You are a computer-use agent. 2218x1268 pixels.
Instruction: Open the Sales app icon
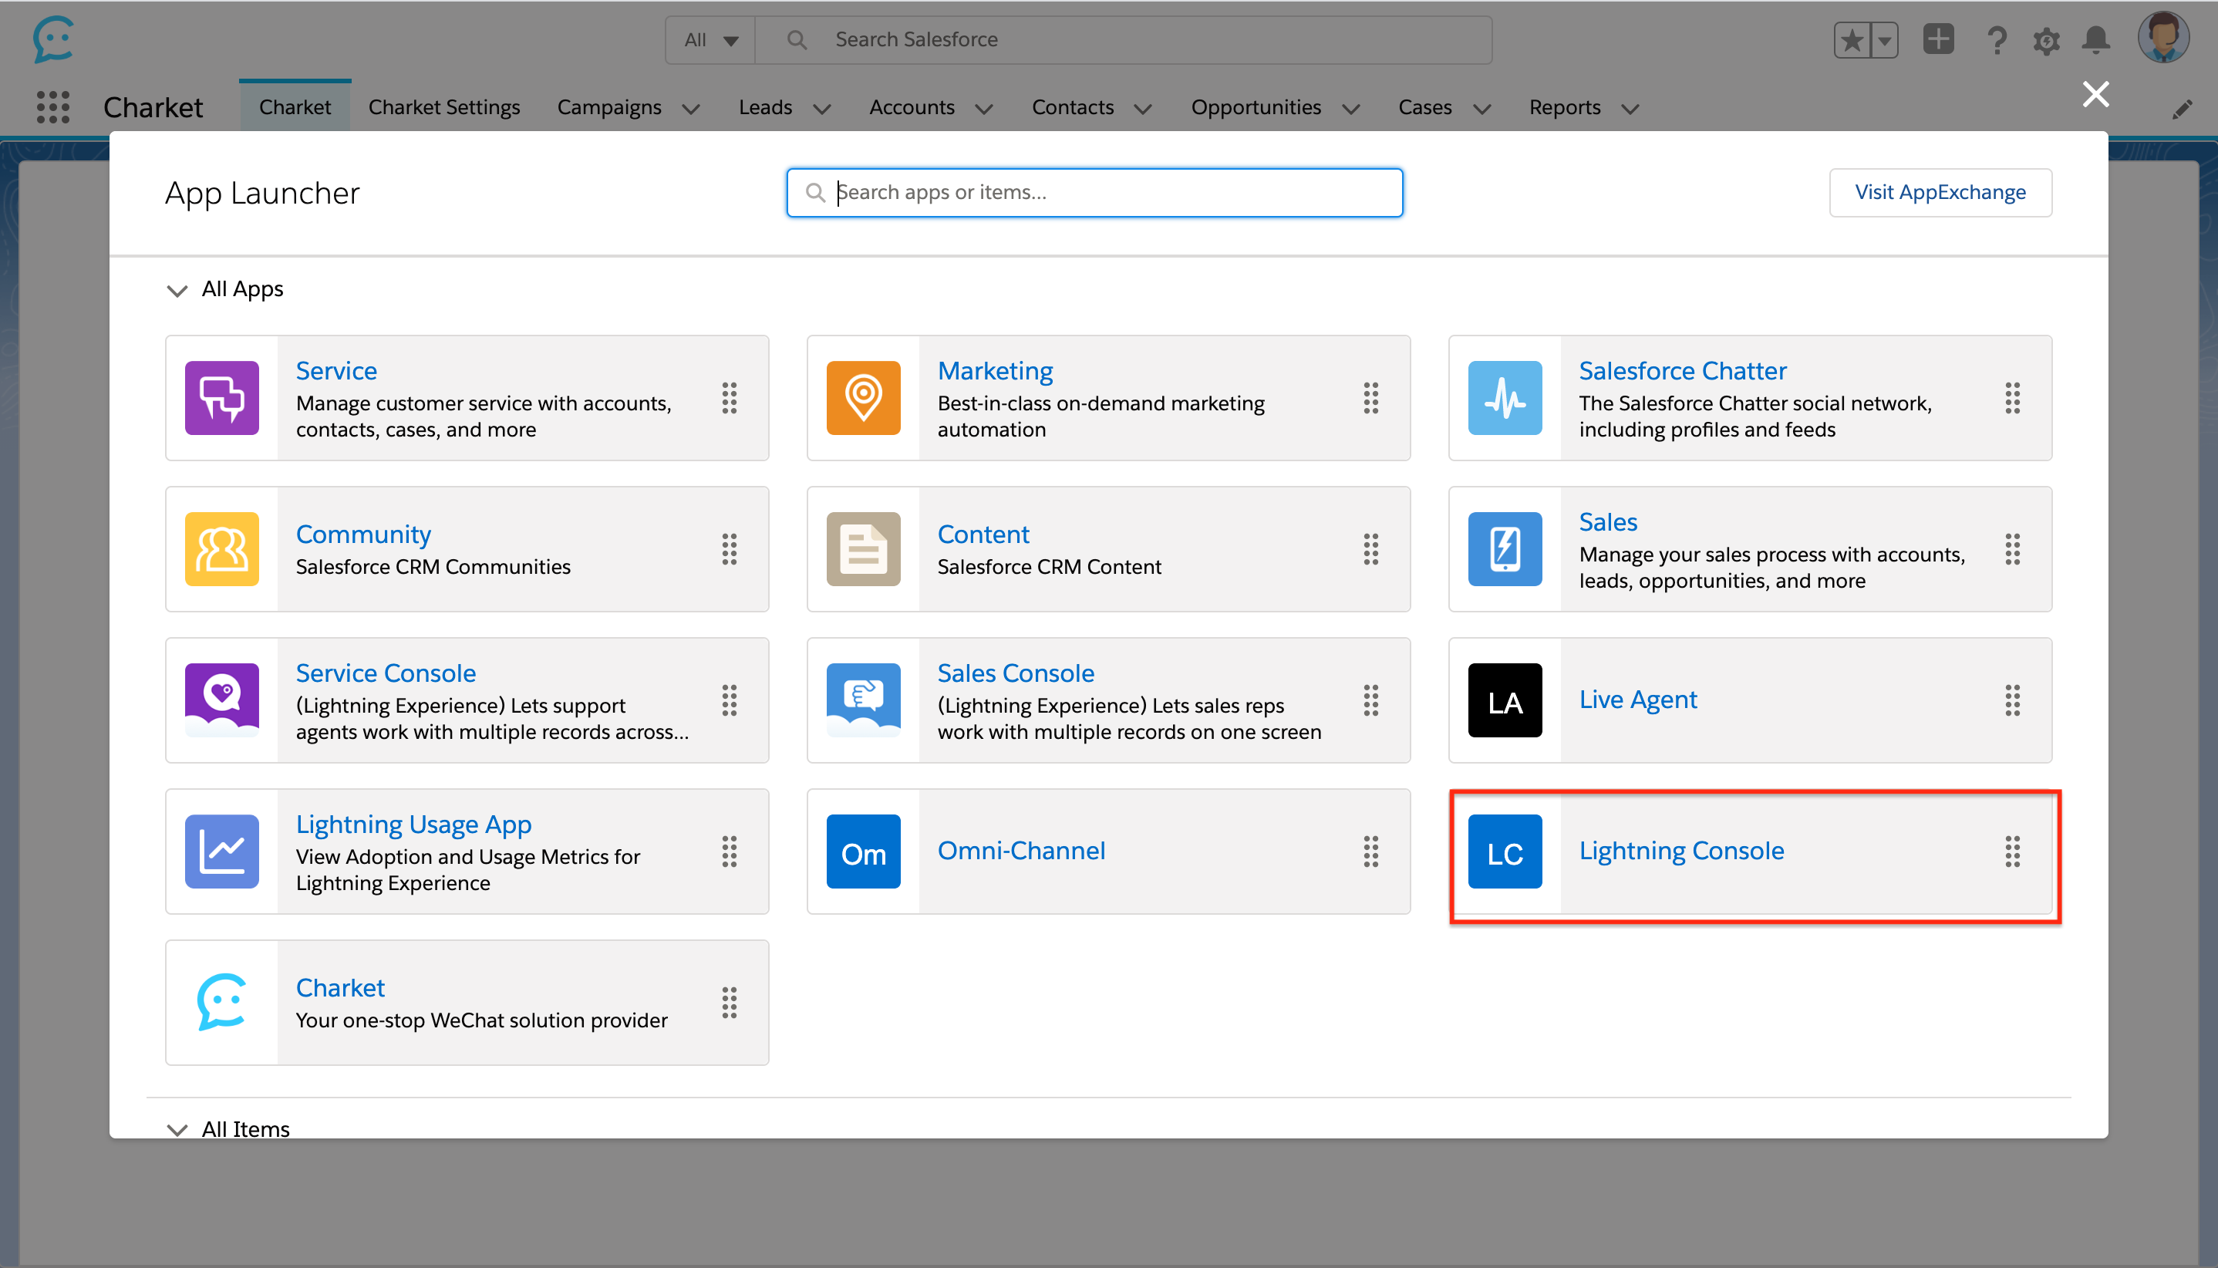pyautogui.click(x=1505, y=548)
